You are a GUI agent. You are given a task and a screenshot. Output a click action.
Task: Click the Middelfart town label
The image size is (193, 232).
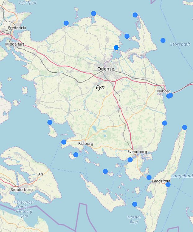tap(15, 44)
